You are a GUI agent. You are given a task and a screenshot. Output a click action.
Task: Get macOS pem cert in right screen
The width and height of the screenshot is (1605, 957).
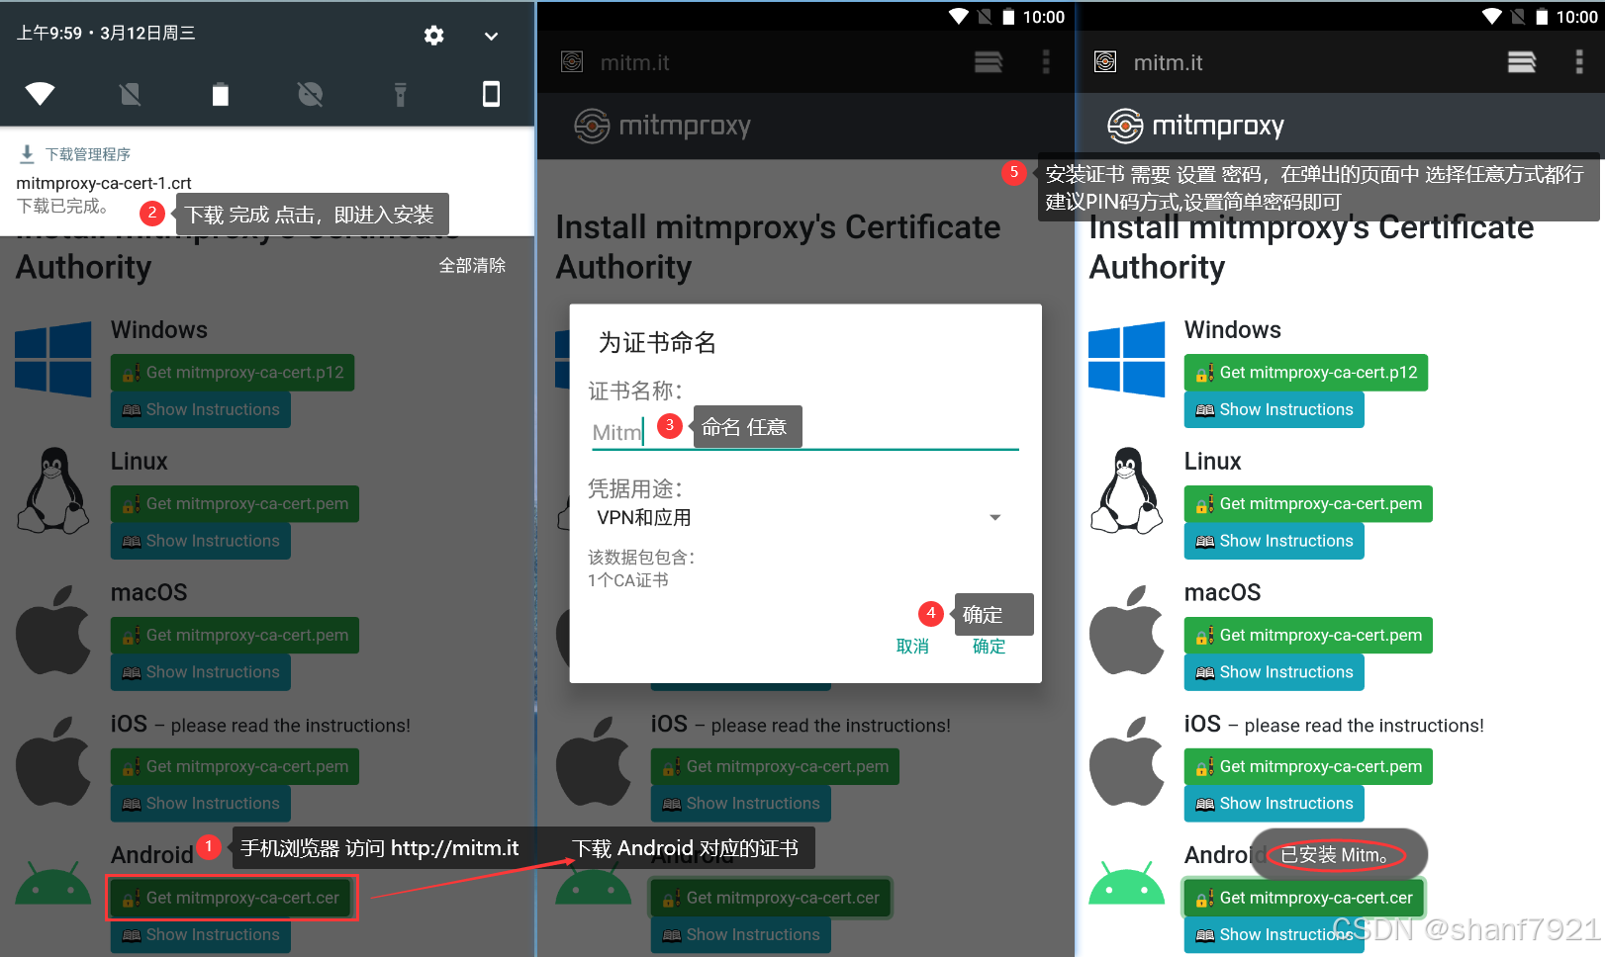tap(1308, 635)
